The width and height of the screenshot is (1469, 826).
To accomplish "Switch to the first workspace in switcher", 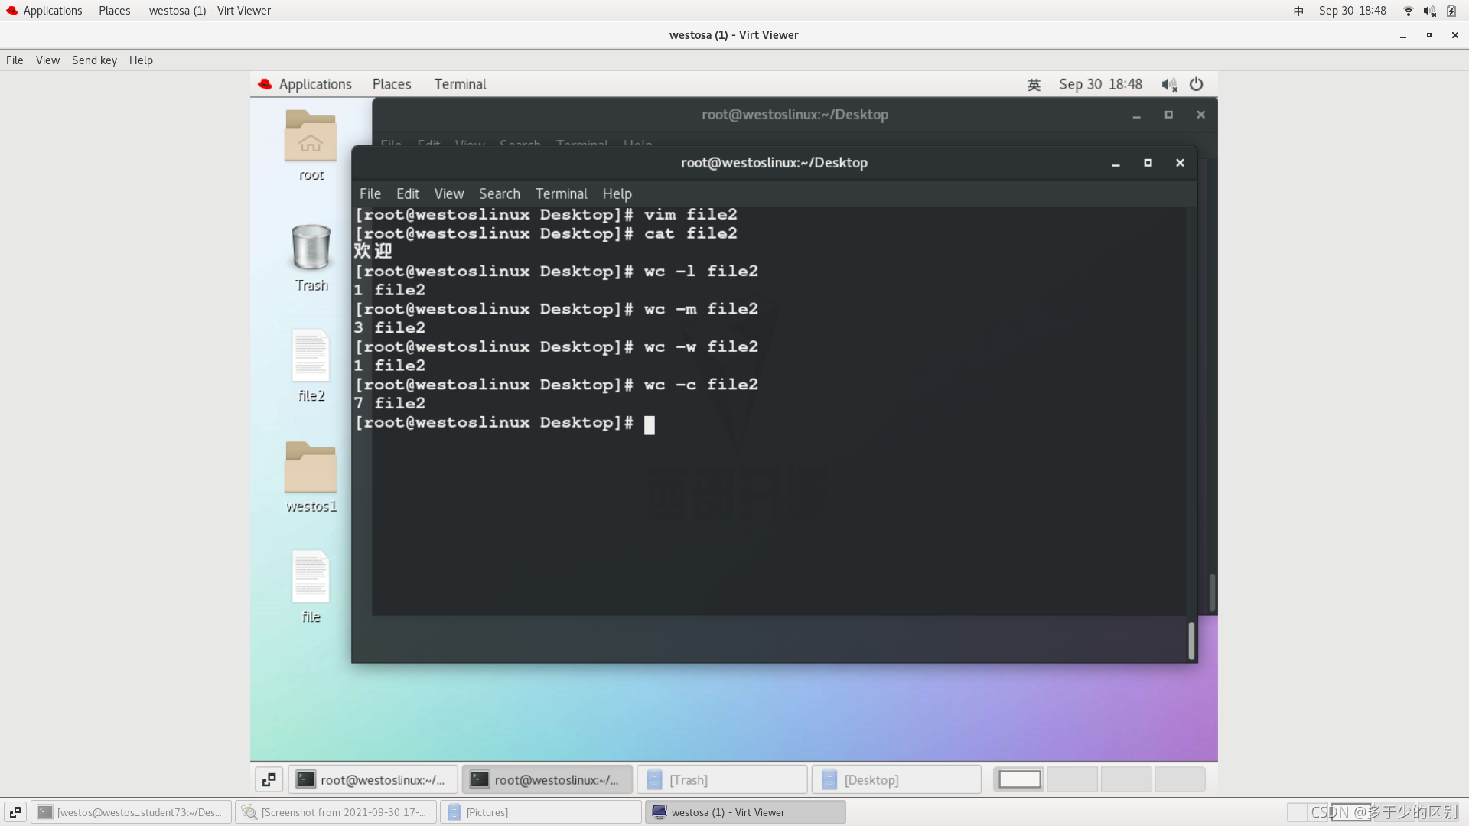I will click(1019, 779).
